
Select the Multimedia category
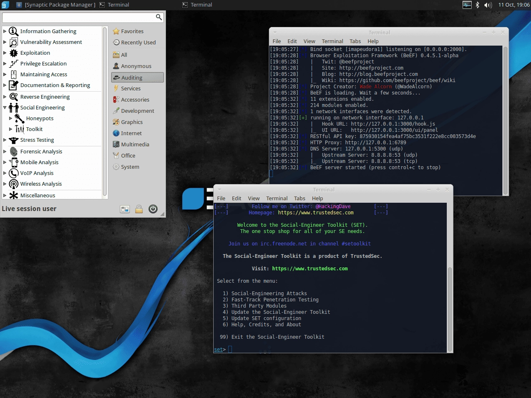click(x=138, y=144)
